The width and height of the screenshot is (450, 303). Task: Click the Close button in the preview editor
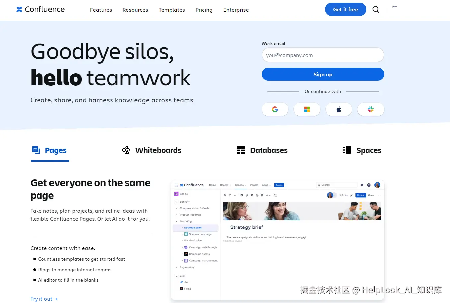pos(371,195)
